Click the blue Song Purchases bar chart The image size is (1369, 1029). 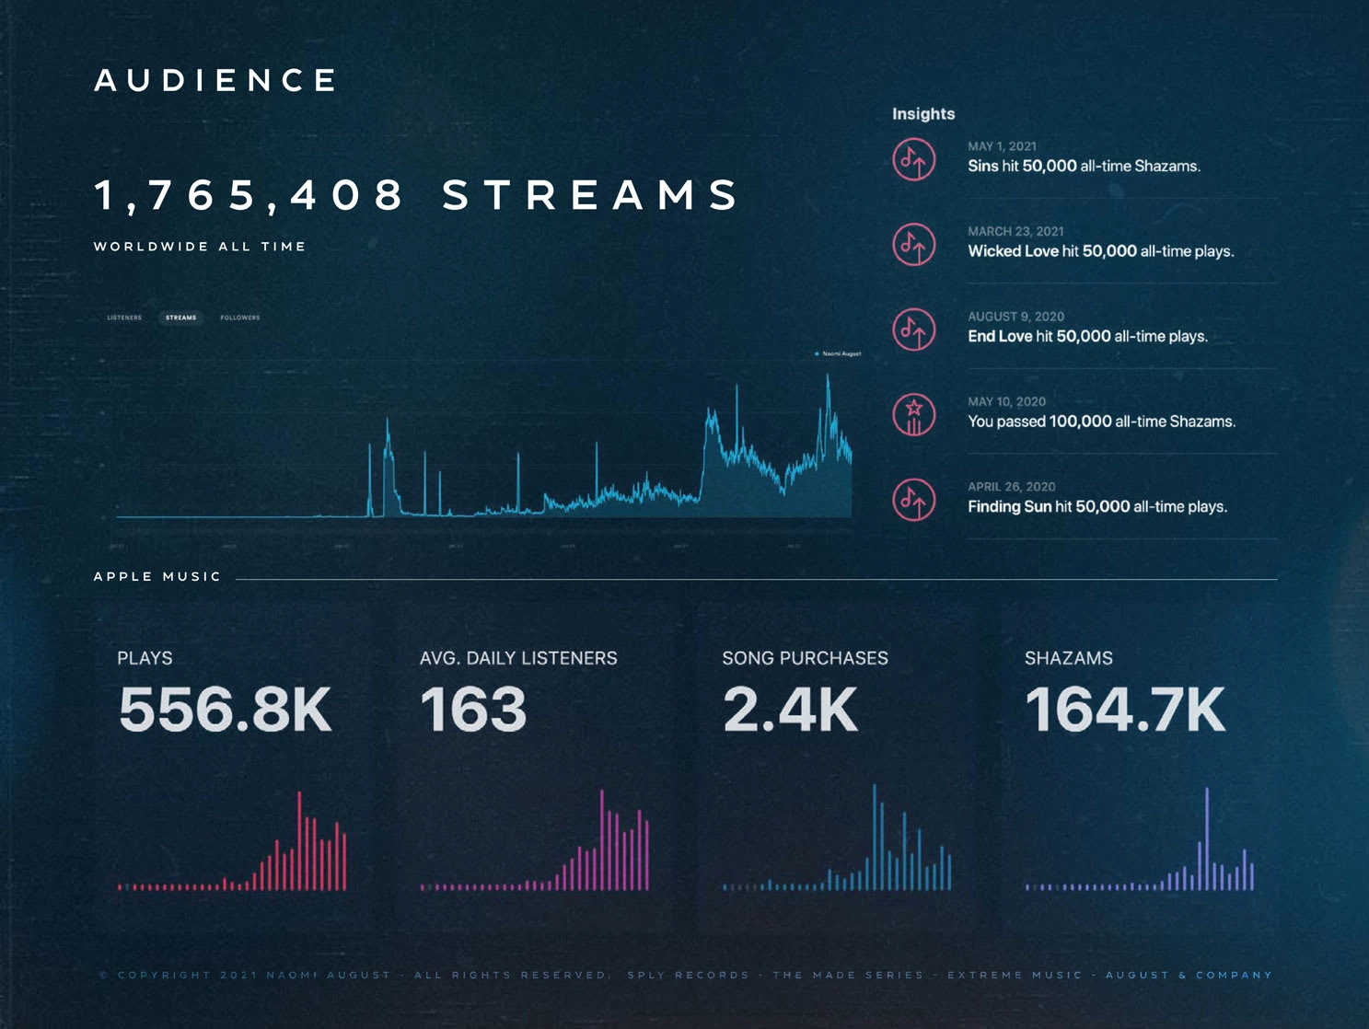(837, 838)
